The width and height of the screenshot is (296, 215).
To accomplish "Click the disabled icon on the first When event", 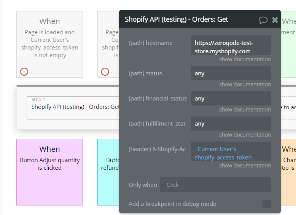I will pyautogui.click(x=24, y=72).
